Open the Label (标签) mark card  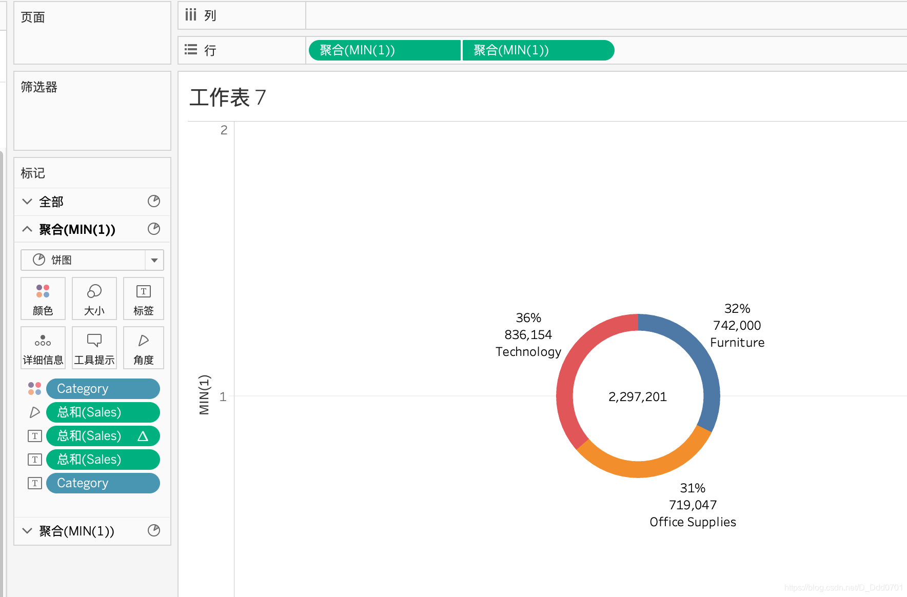tap(144, 298)
